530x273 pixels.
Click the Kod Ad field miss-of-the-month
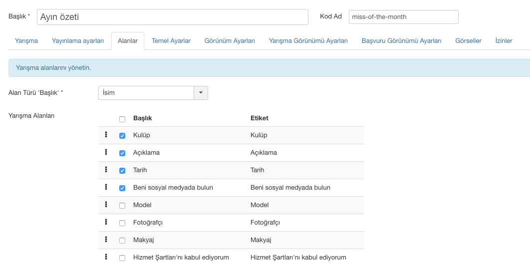click(x=403, y=17)
